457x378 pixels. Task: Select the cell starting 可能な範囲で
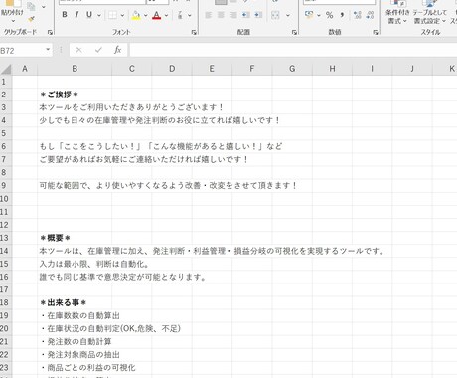[75, 186]
